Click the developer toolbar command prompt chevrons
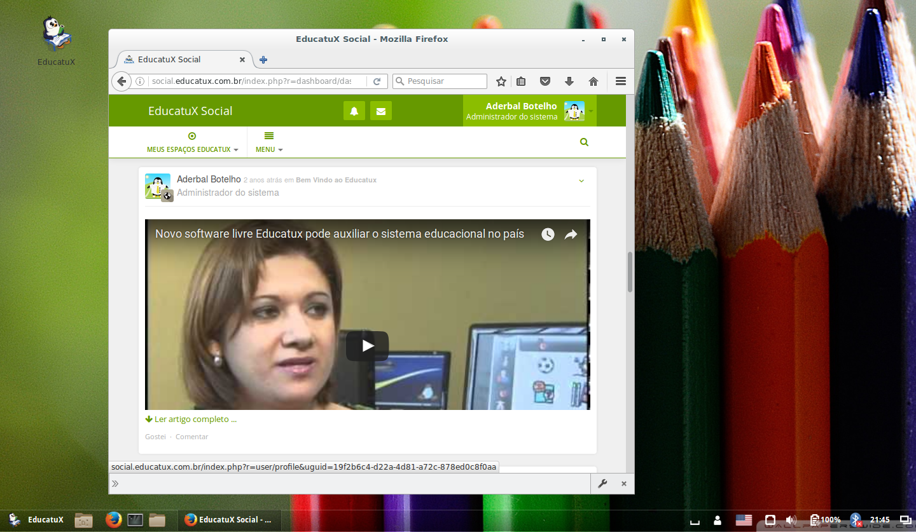 click(x=115, y=484)
